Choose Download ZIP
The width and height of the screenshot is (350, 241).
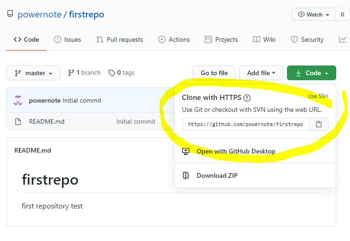point(255,175)
